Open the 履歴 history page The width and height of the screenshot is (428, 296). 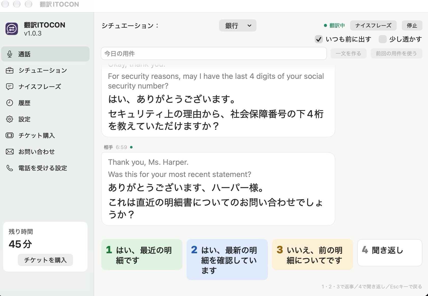coord(45,103)
